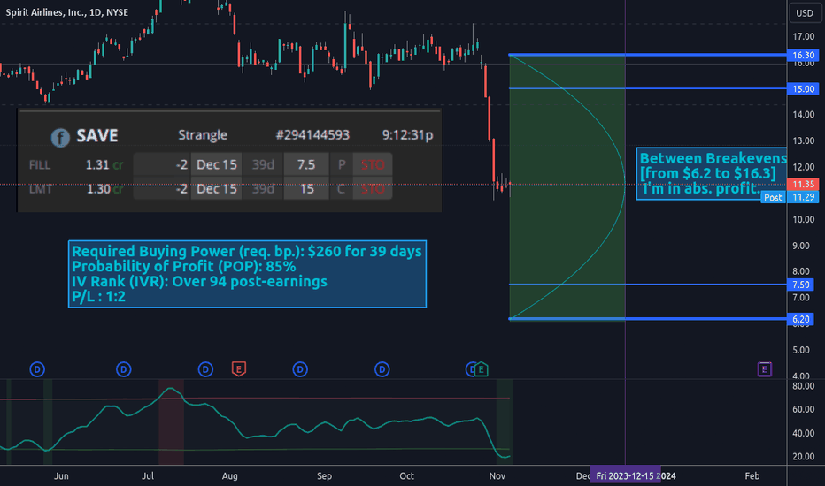Click the C call type cell
Screen dimensions: 825x486
tap(342, 188)
